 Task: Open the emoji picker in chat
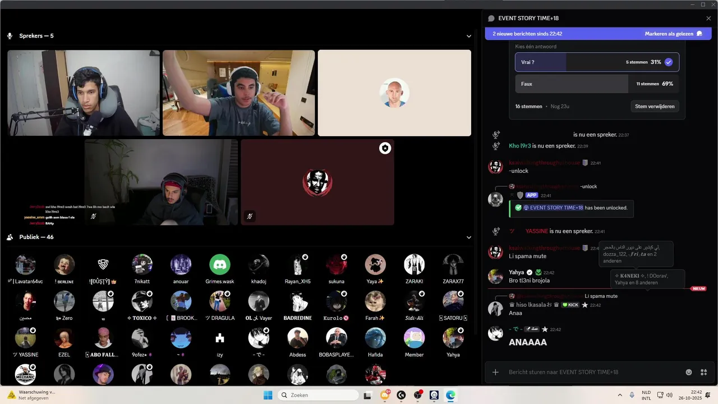point(689,372)
